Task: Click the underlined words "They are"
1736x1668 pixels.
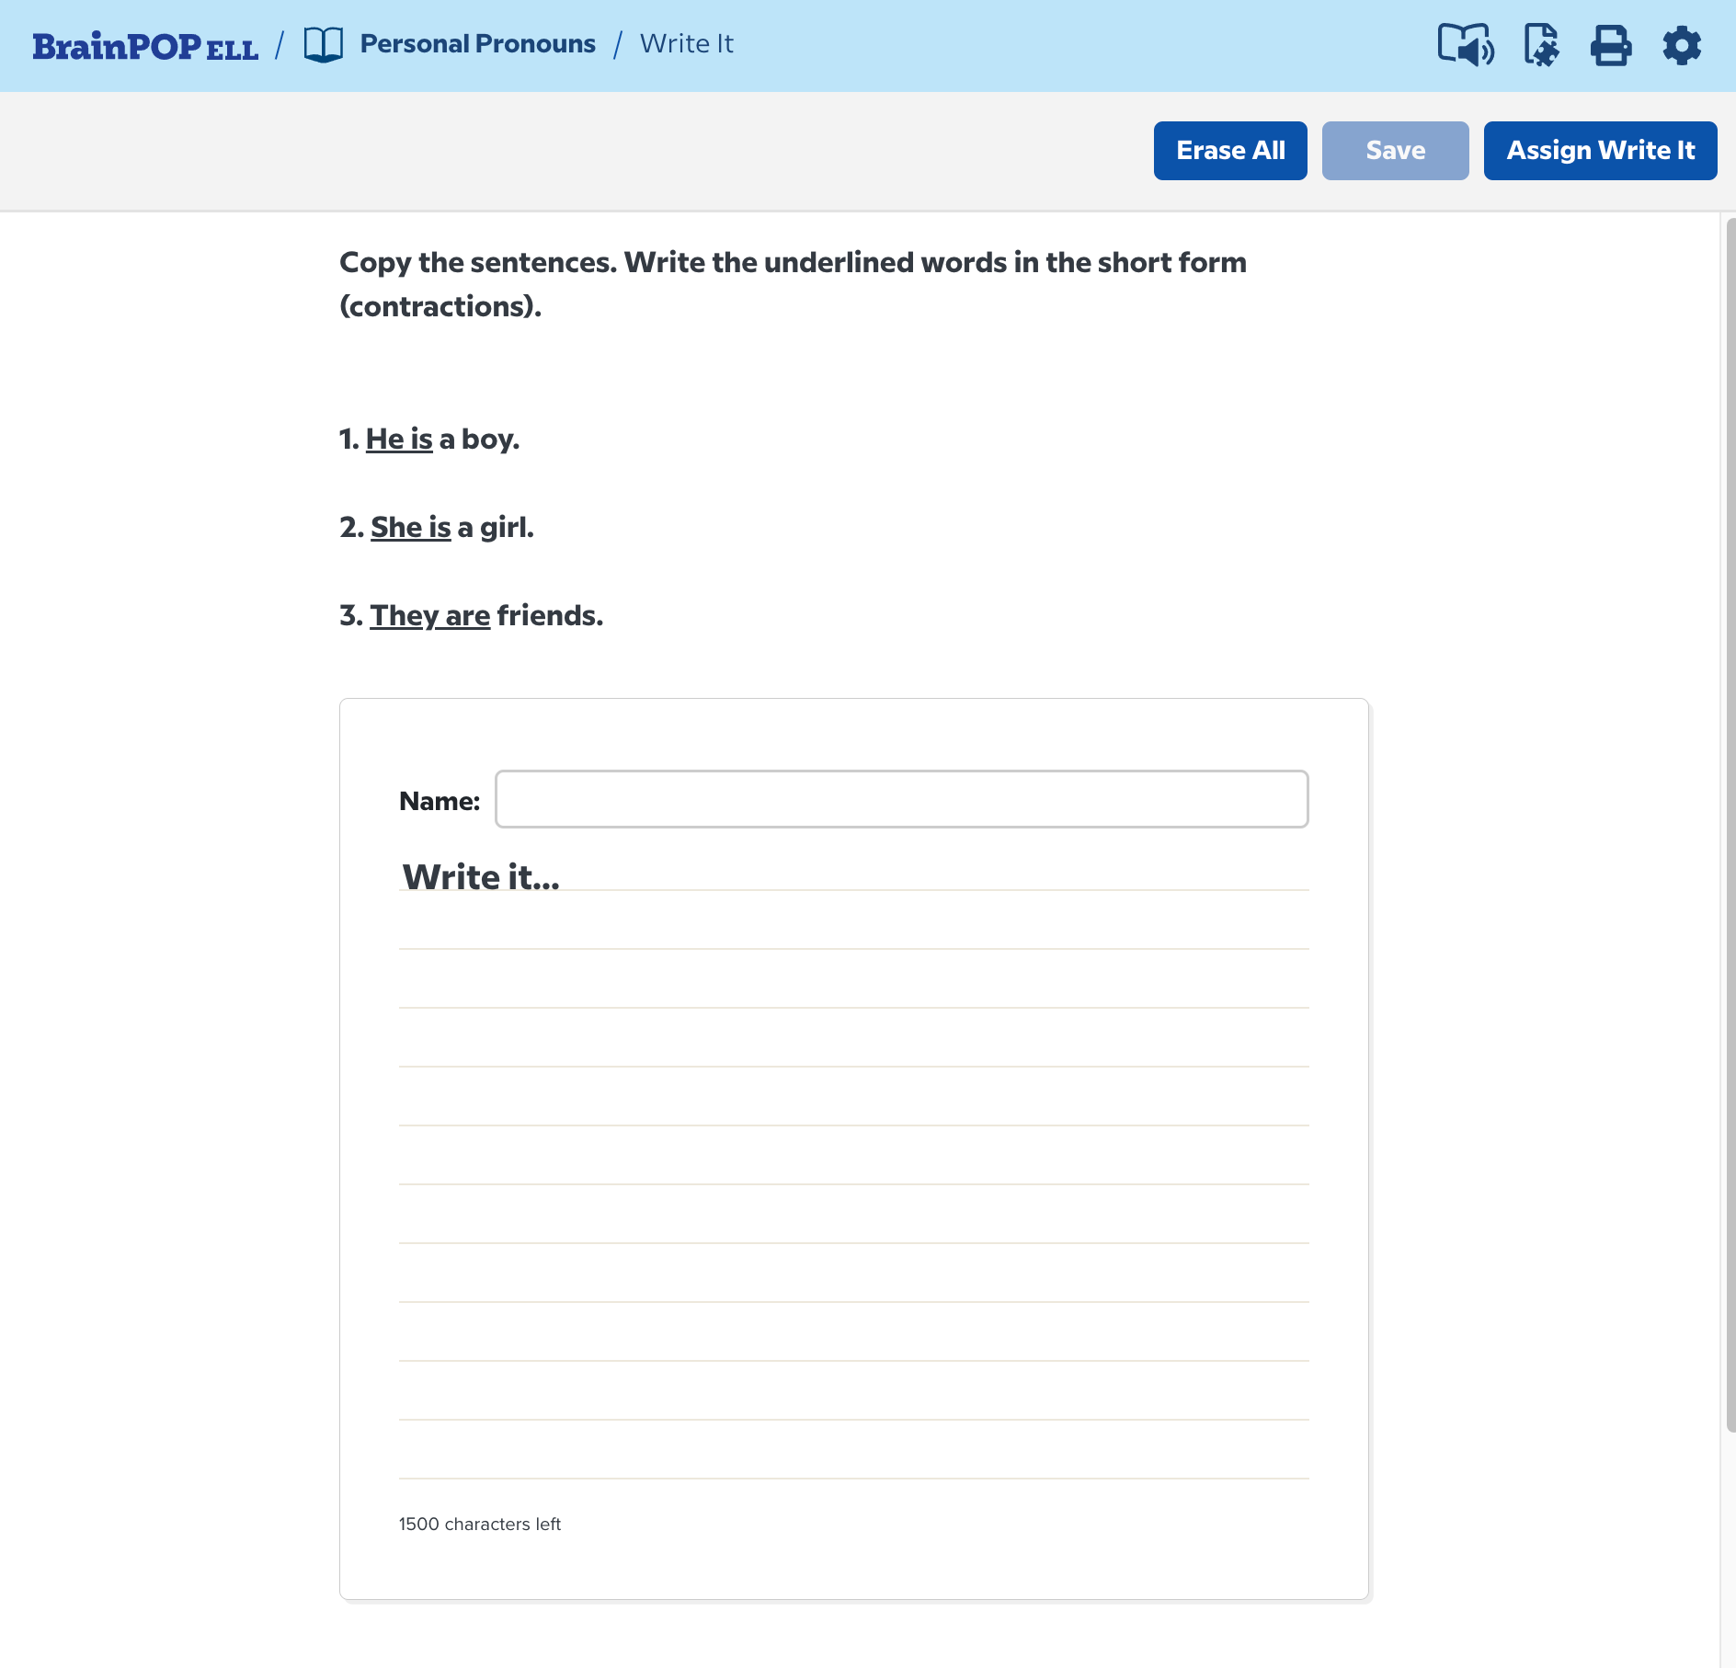Action: (430, 616)
